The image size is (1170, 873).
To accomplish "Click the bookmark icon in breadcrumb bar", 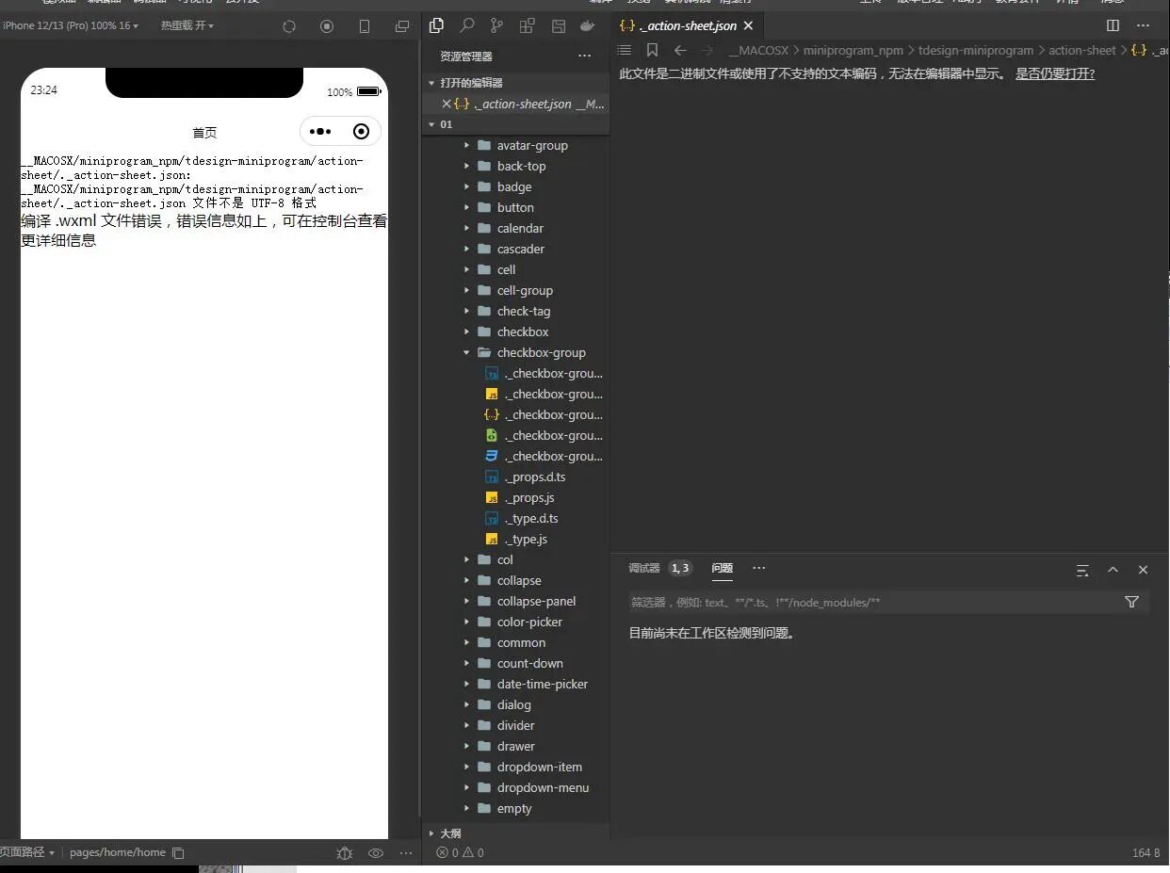I will pos(652,50).
